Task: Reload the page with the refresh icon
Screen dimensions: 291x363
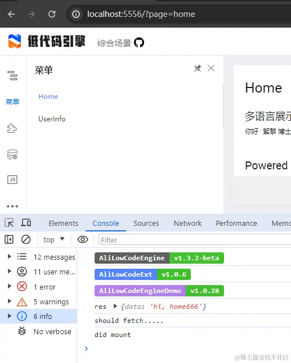Action: pyautogui.click(x=52, y=14)
